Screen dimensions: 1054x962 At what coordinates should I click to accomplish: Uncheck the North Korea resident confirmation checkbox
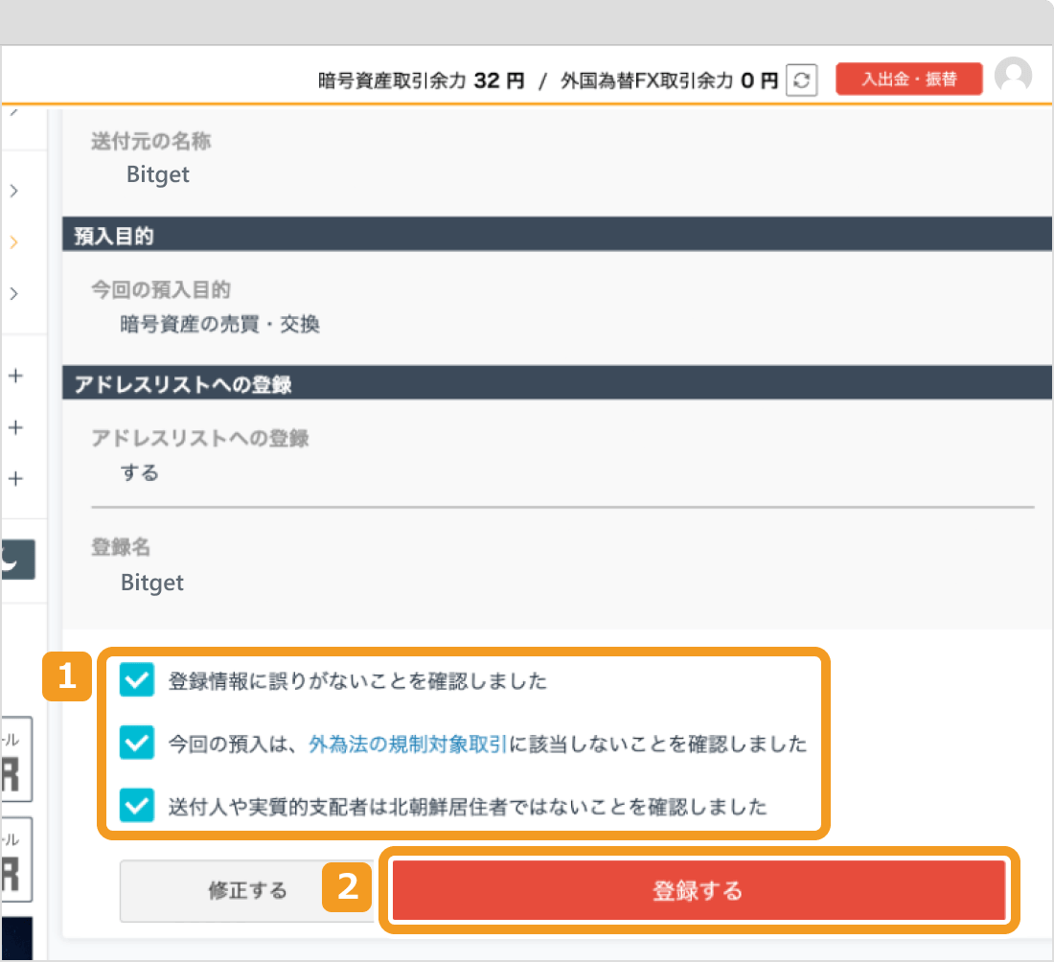137,807
